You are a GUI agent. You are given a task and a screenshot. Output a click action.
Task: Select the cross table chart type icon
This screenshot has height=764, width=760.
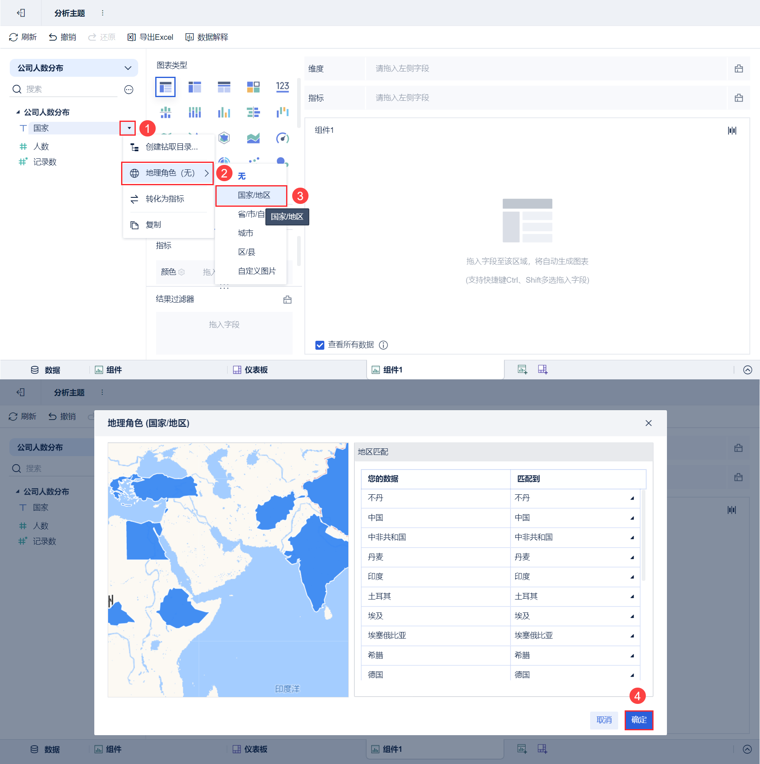[195, 87]
